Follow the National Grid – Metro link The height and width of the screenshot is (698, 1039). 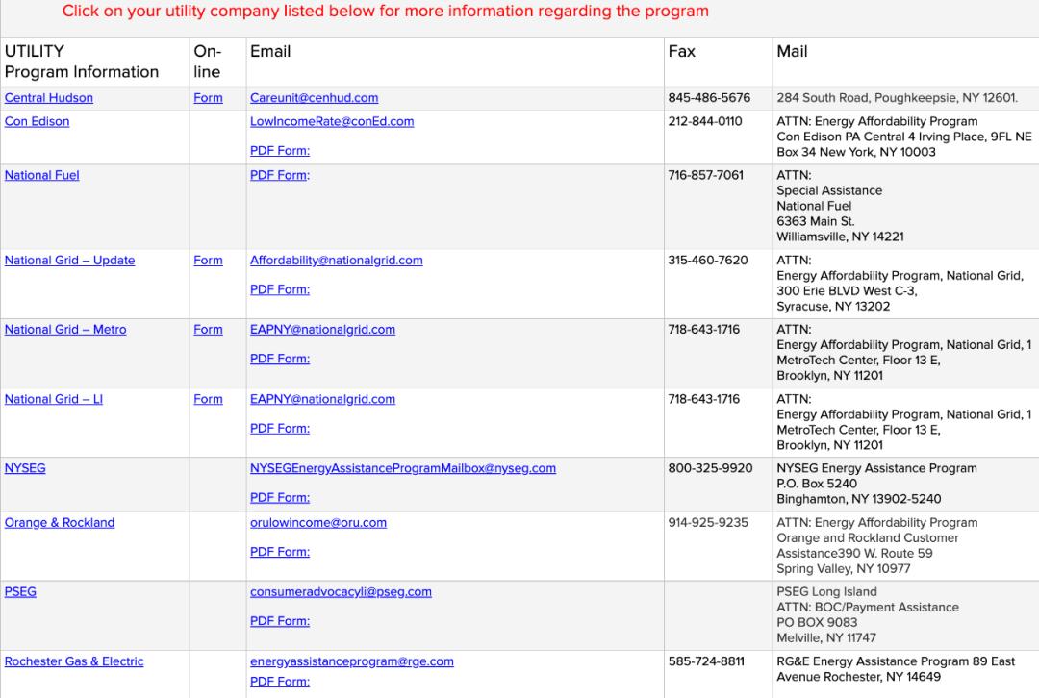click(x=65, y=330)
